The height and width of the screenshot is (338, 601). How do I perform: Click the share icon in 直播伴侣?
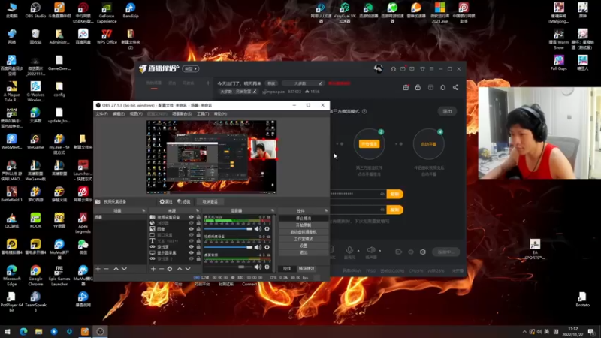tap(455, 87)
